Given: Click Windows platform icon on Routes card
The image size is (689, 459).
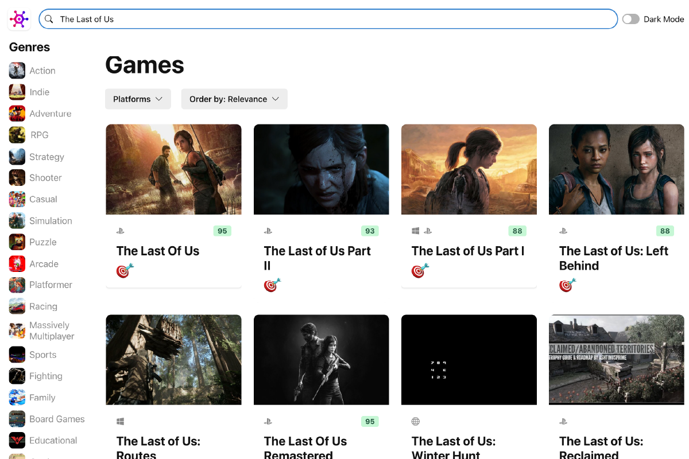Looking at the screenshot, I should click(121, 422).
